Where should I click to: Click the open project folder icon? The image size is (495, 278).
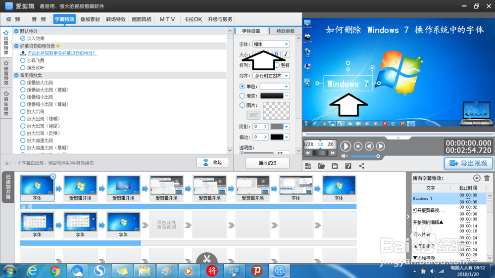[321, 166]
